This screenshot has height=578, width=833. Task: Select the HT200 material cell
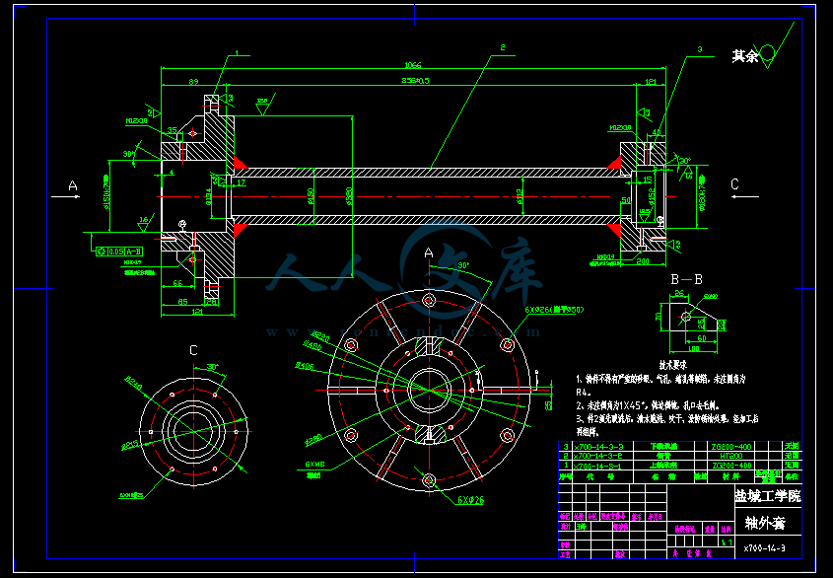tap(731, 456)
